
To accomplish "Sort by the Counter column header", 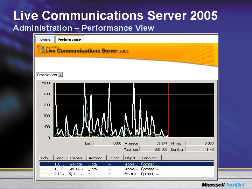I will click(x=77, y=158).
